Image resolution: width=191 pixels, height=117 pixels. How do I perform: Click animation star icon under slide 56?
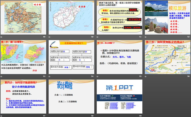click(145, 77)
